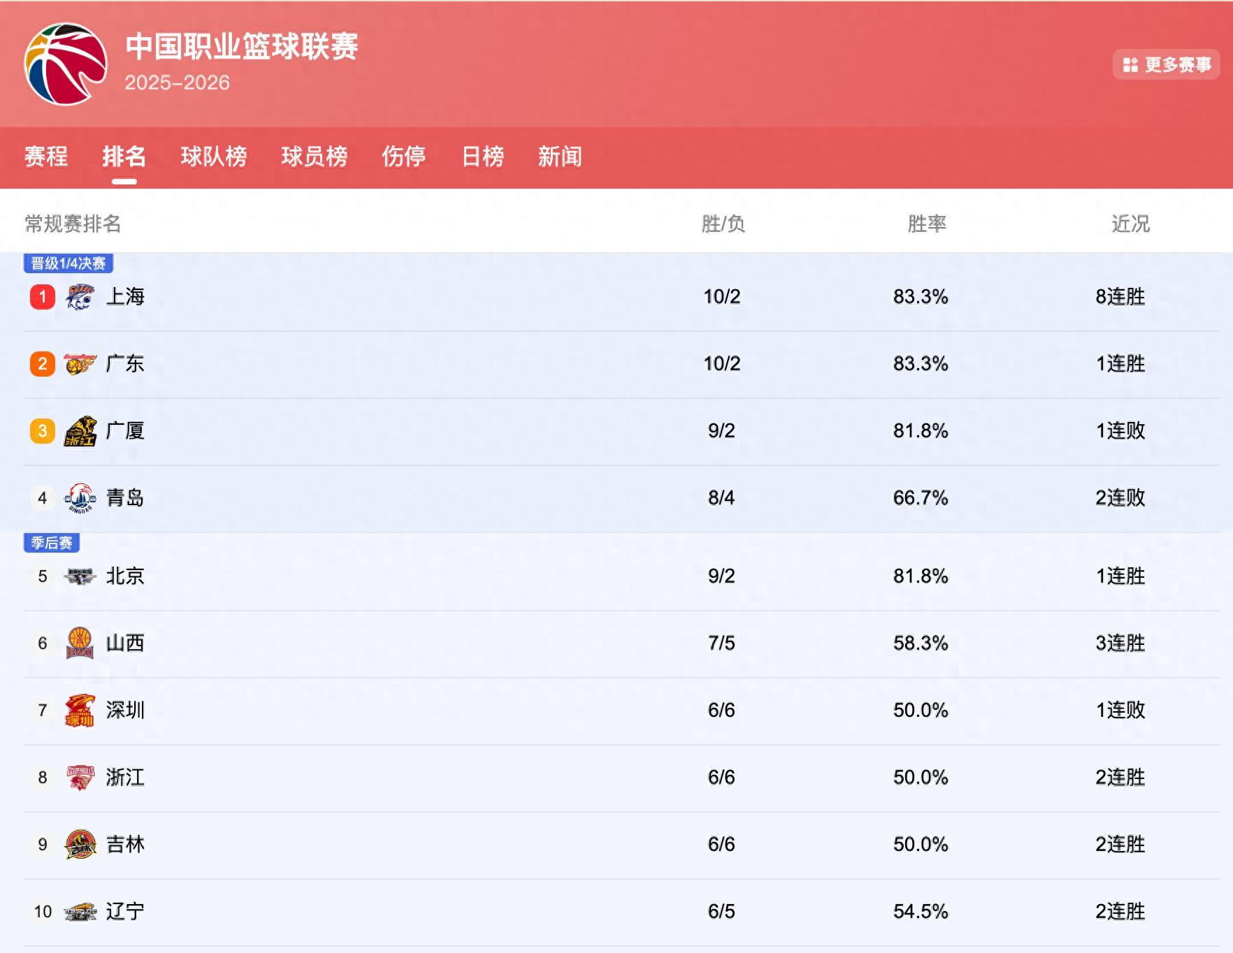This screenshot has height=953, width=1233.
Task: Click the Liaoning team logo
Action: tap(80, 912)
